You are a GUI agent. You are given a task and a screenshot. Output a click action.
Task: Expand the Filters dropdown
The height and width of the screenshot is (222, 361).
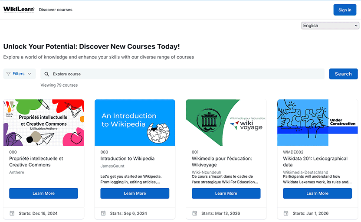[x=20, y=74]
